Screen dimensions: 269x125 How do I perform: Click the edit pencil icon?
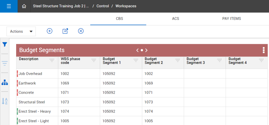tap(65, 31)
